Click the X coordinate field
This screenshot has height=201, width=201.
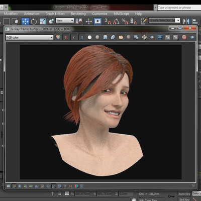(x=82, y=194)
